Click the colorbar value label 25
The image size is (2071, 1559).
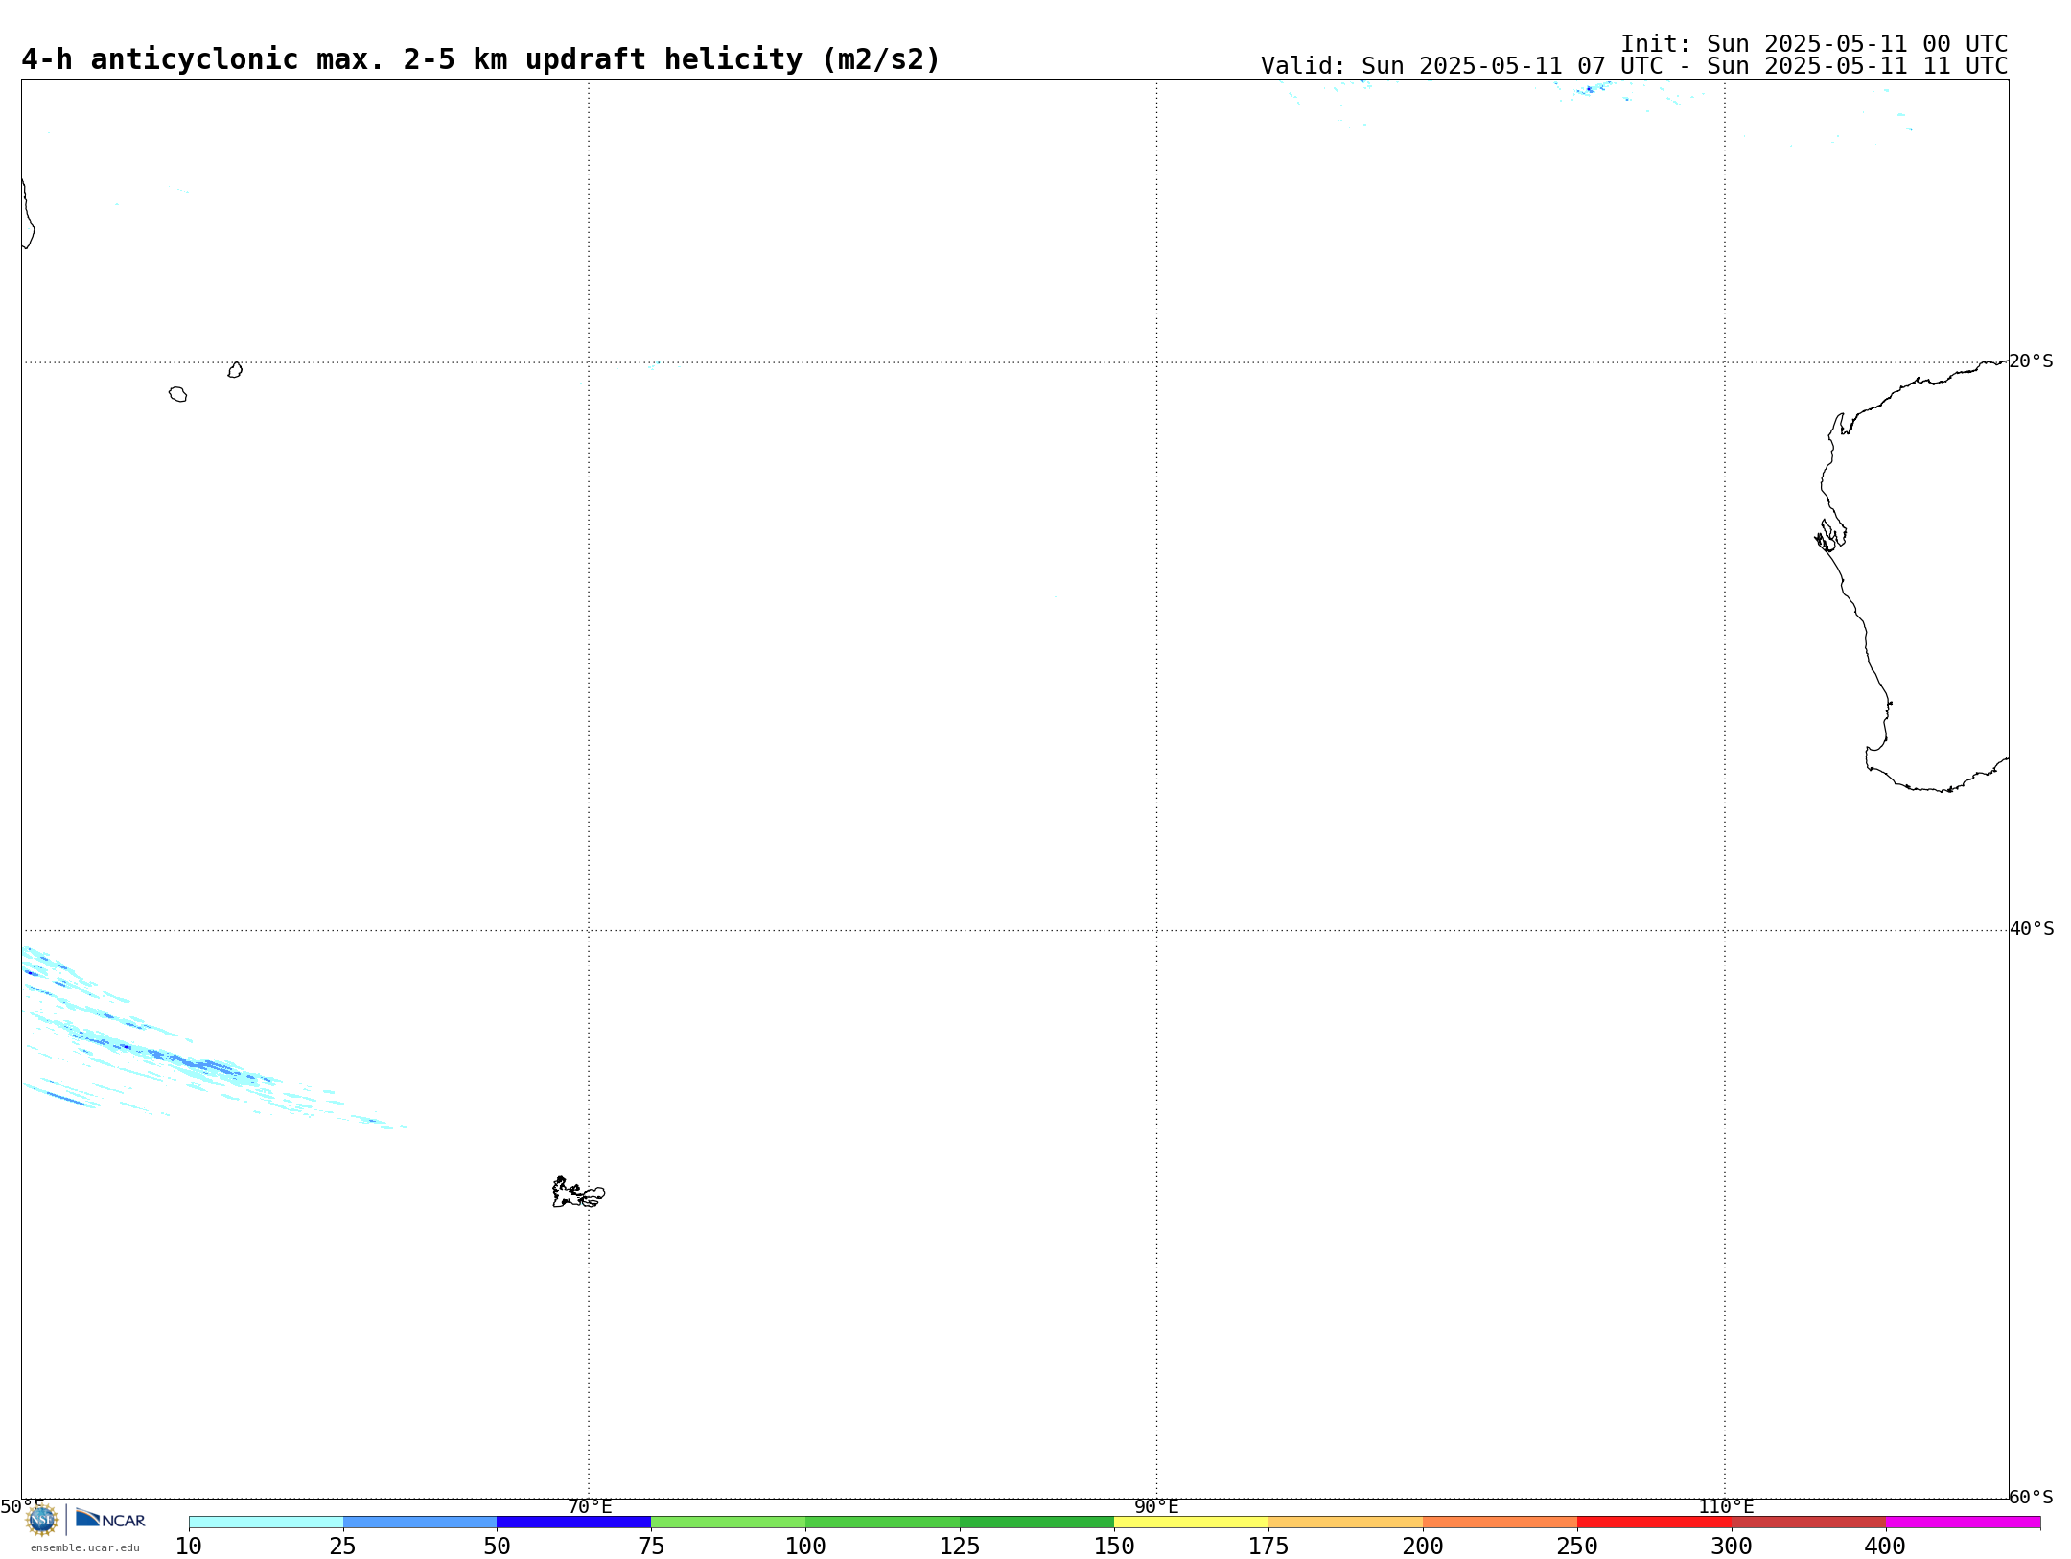[x=343, y=1547]
